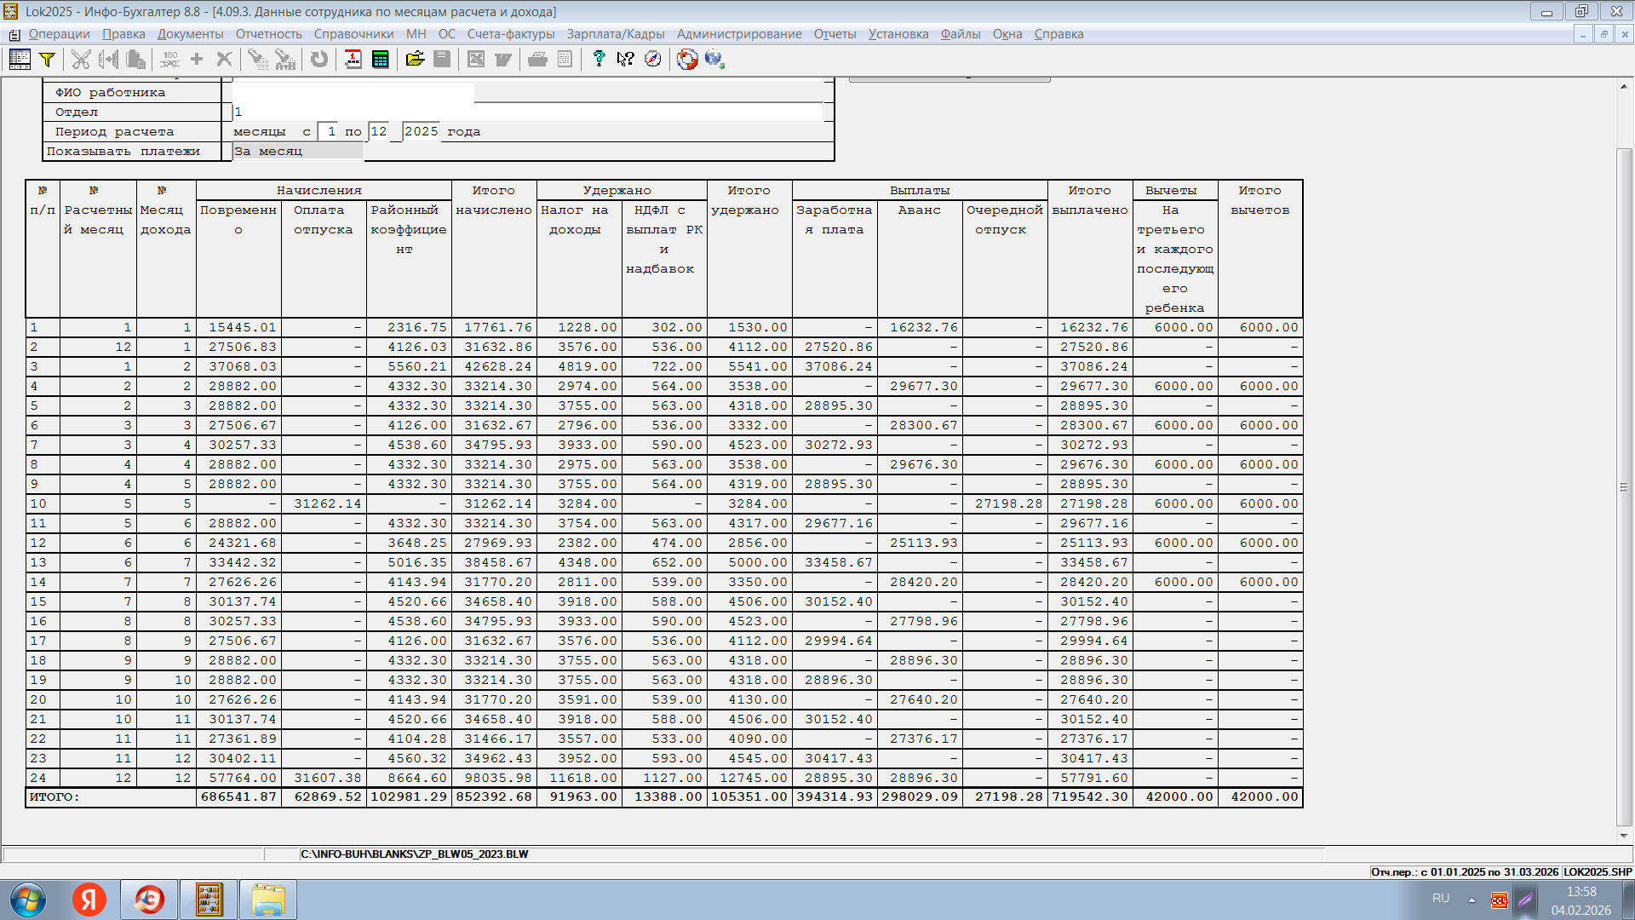Click the compass navigator icon
Screen dimensions: 1635x920
coord(653,59)
